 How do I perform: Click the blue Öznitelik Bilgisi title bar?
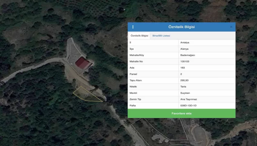tap(181, 27)
